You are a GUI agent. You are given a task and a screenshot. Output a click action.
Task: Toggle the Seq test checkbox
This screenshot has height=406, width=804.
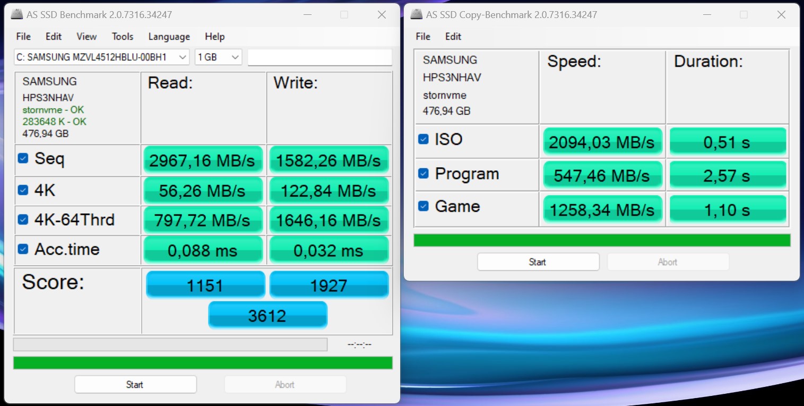pyautogui.click(x=23, y=158)
